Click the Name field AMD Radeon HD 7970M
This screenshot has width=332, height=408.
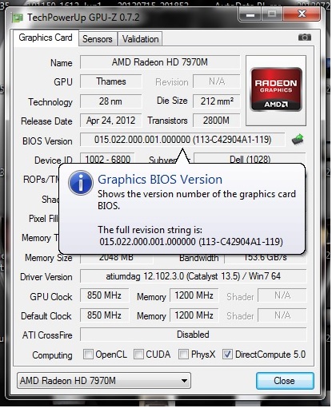coord(160,62)
